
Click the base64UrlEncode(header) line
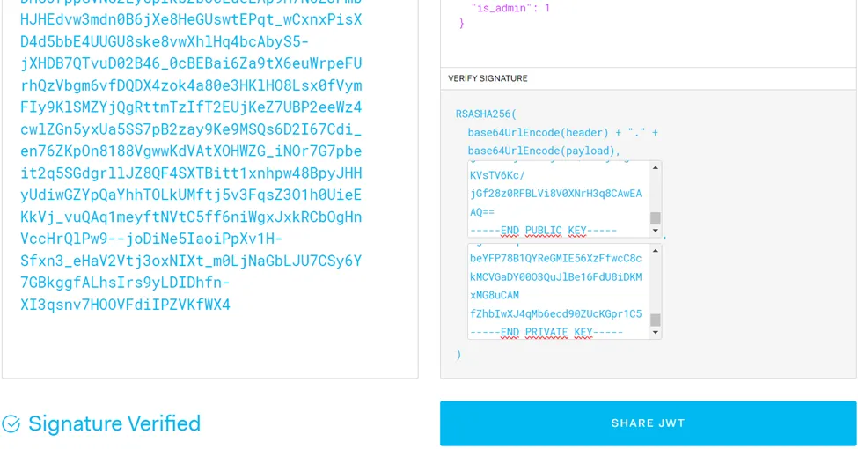[561, 133]
